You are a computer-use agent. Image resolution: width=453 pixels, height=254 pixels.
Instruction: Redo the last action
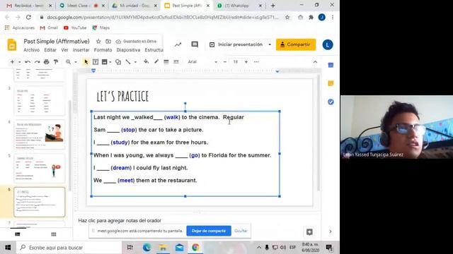pyautogui.click(x=37, y=61)
